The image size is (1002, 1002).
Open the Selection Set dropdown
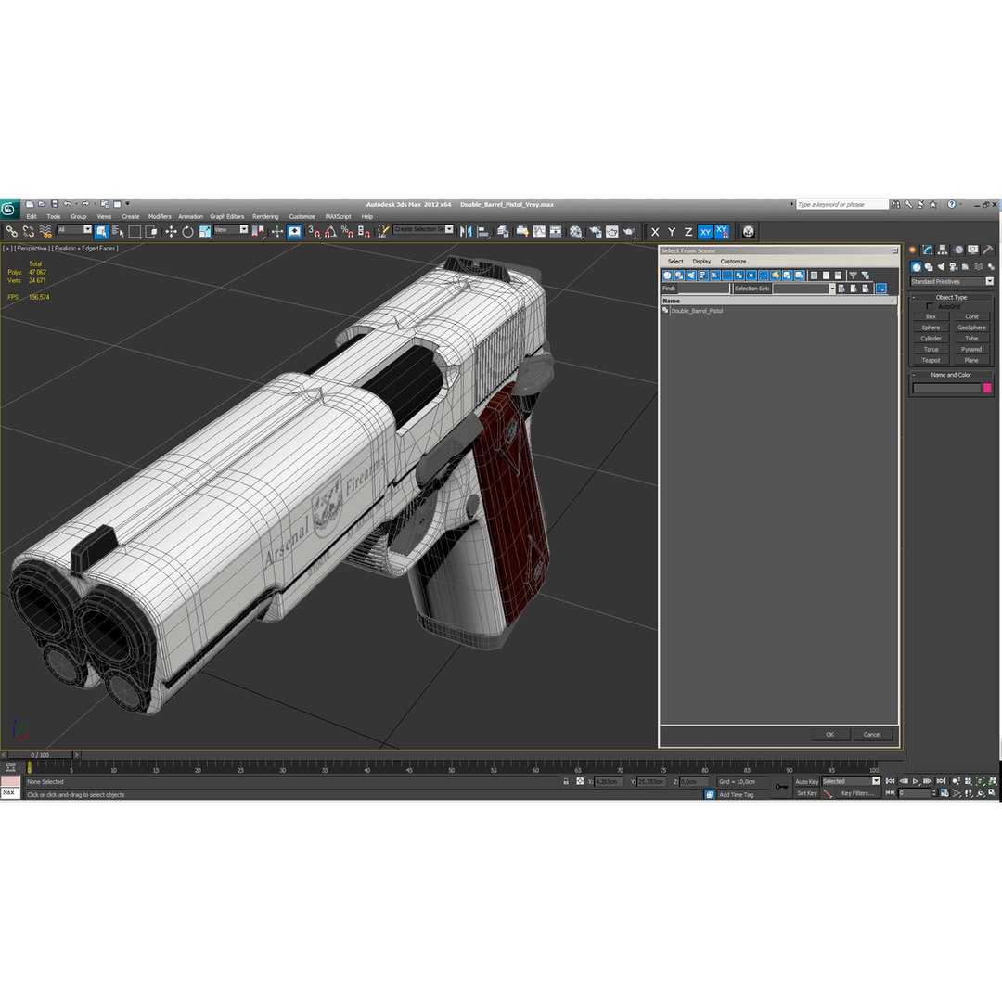point(803,289)
